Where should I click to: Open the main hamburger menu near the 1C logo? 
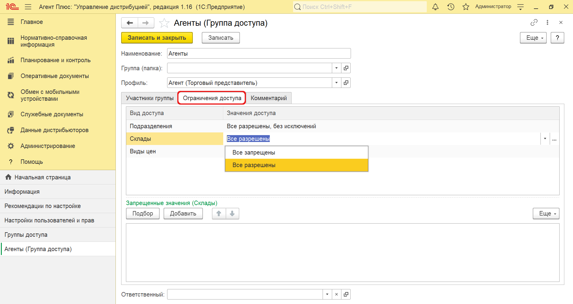28,7
